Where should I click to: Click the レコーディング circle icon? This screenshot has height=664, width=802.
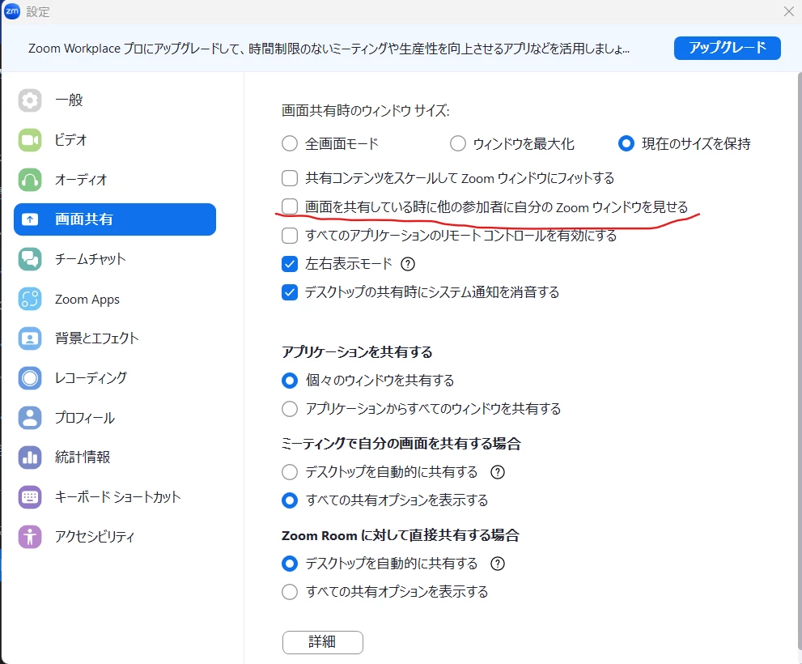[x=30, y=378]
